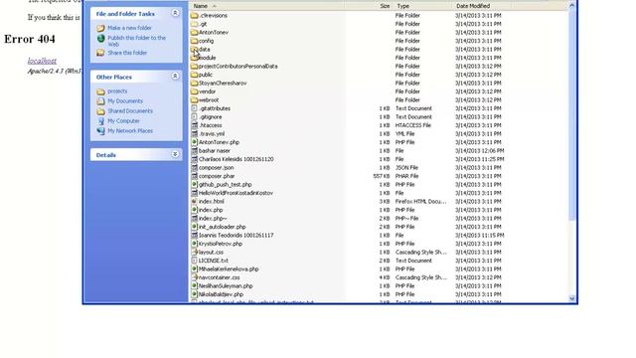Select github_push_test.php in the list
Image resolution: width=636 pixels, height=358 pixels.
click(225, 185)
